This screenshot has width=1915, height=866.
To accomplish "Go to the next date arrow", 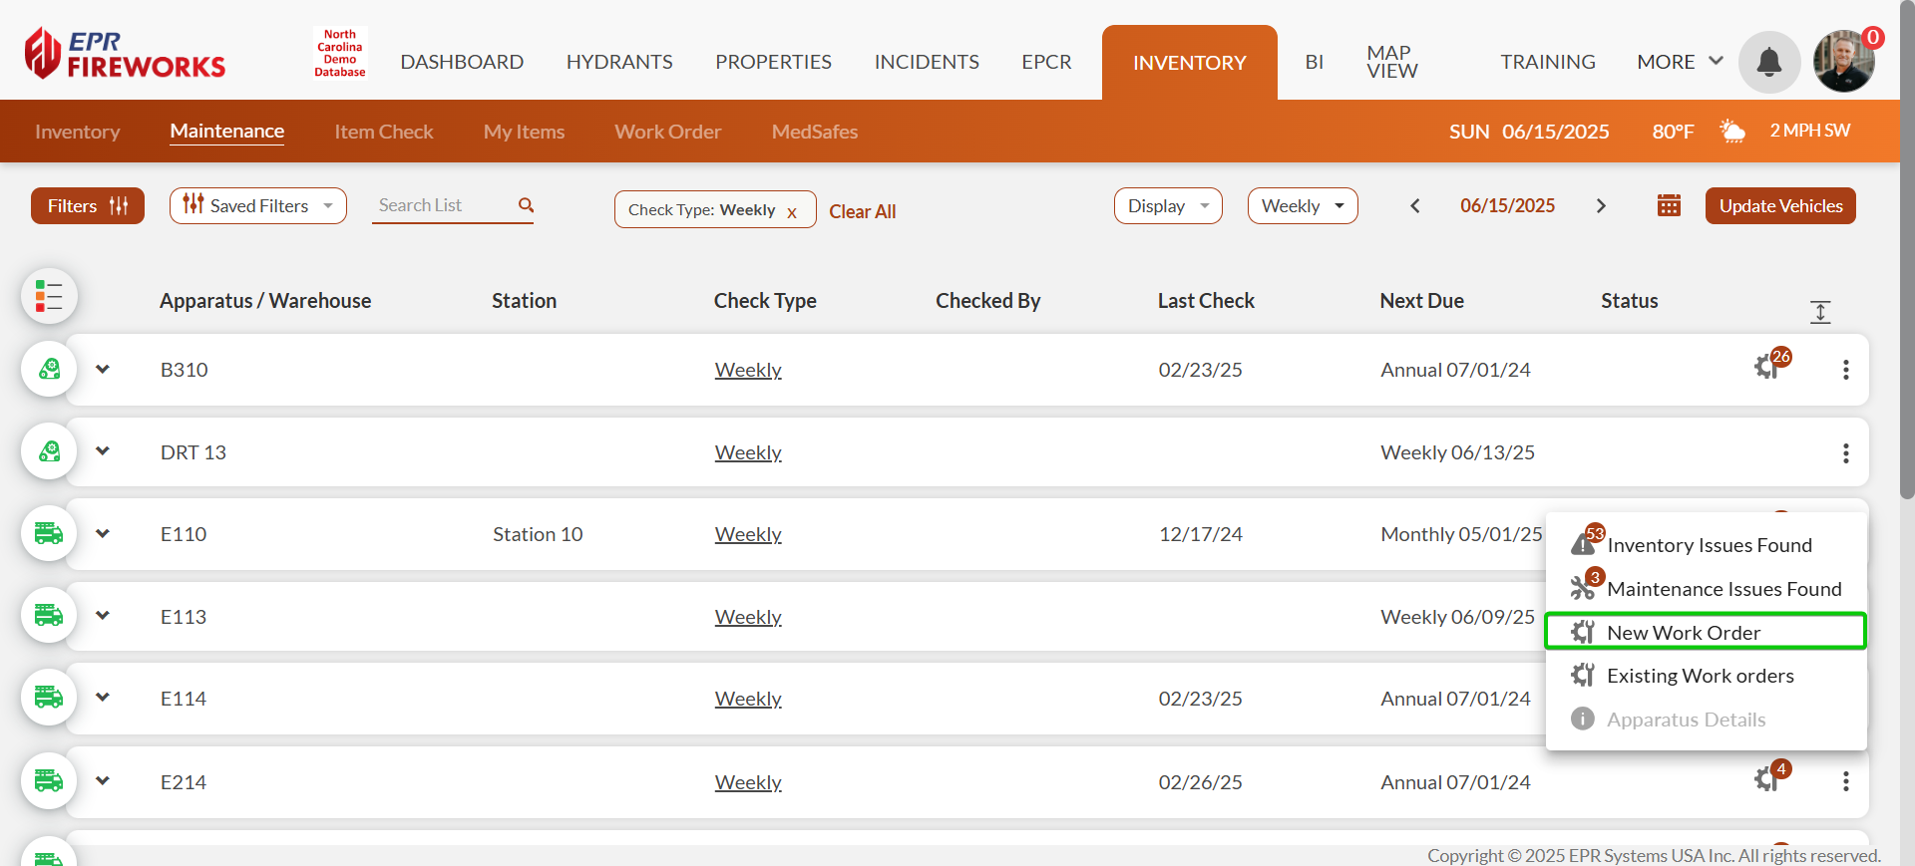I will [1601, 206].
